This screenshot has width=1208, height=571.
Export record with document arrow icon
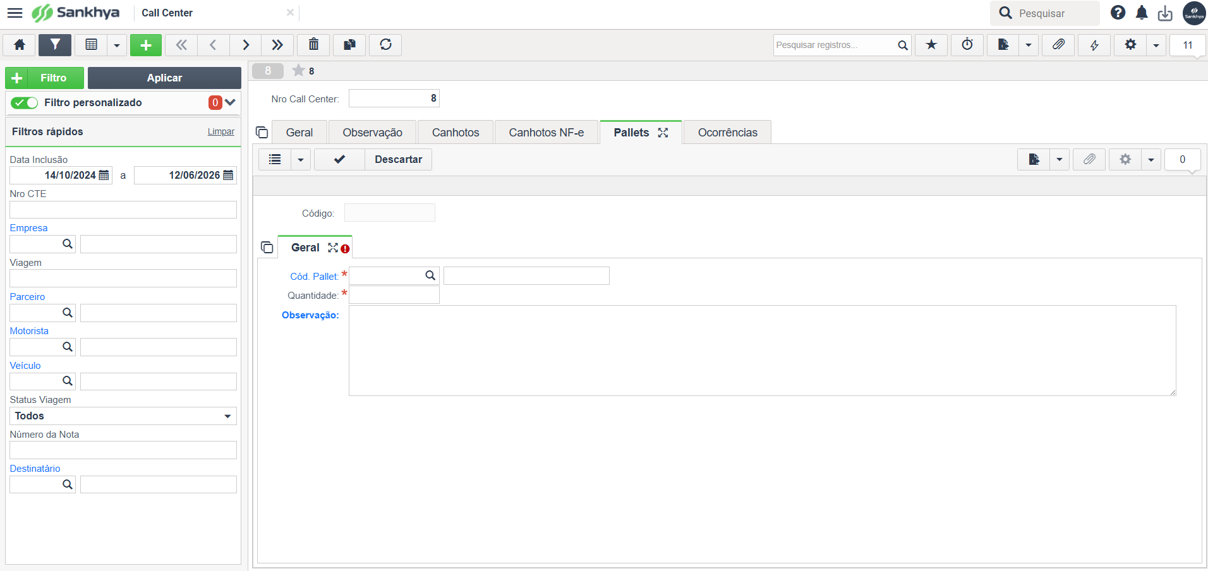click(x=1003, y=45)
